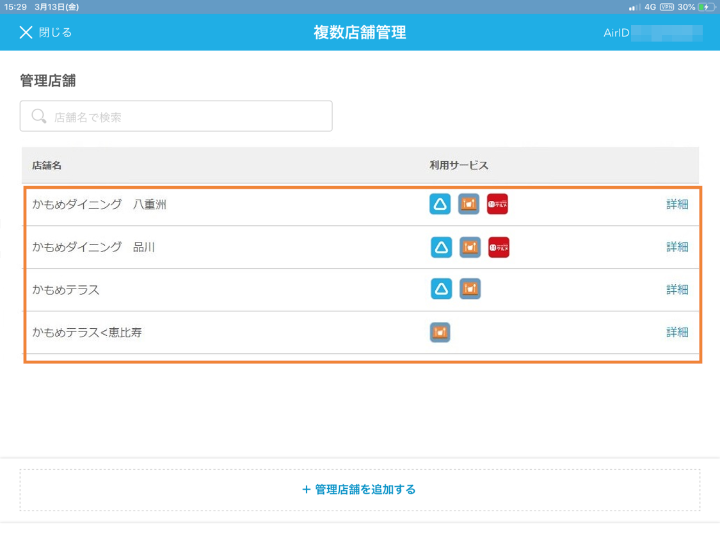Open the レストランボード icon for かもめダイニング 品川

click(x=469, y=247)
